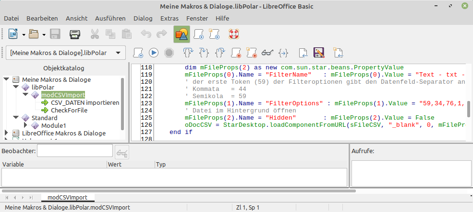Run the macro with the play icon

[x=154, y=53]
